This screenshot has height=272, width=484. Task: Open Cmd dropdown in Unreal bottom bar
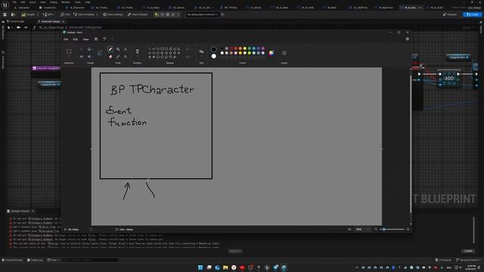(53, 260)
